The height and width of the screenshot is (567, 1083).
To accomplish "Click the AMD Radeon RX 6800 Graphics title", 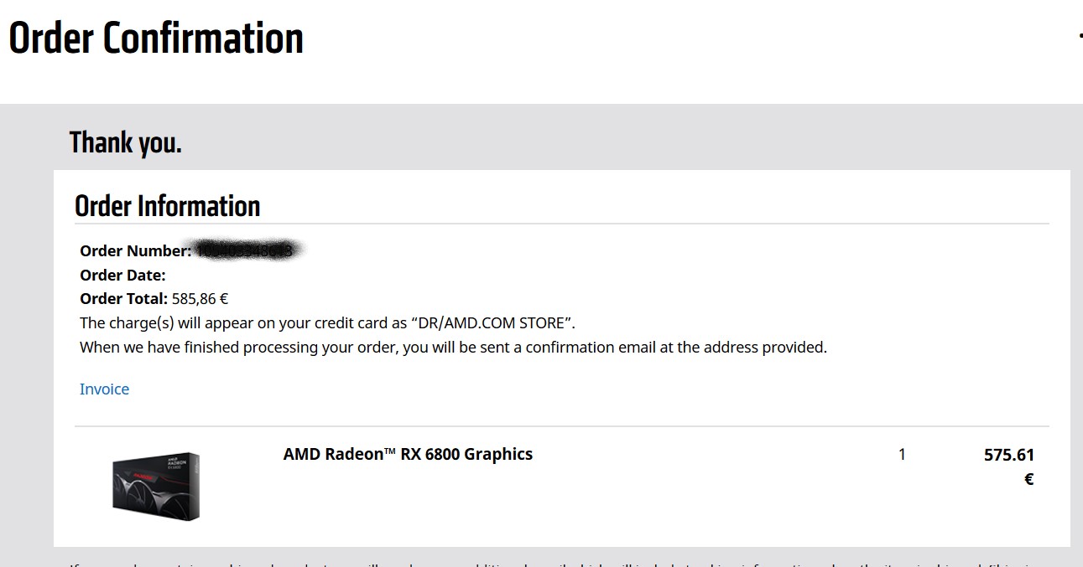I will 408,455.
